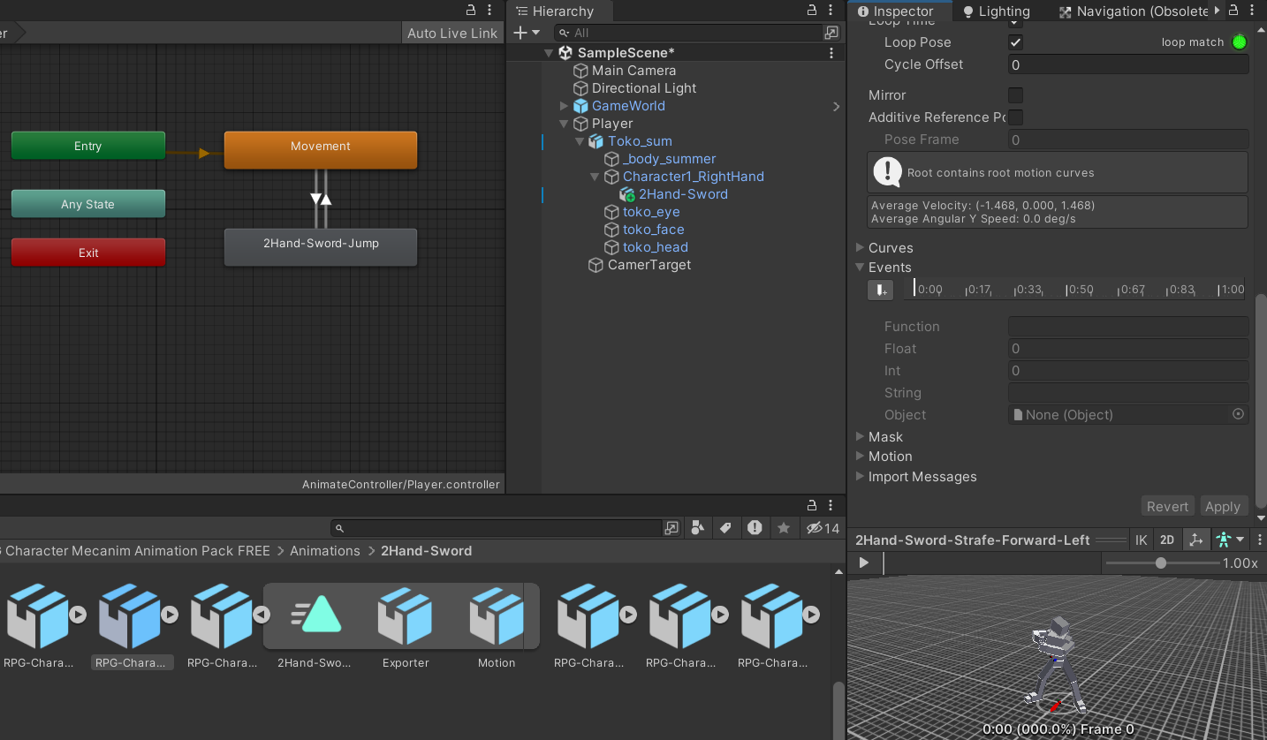1267x740 pixels.
Task: Open the Project panel options menu
Action: 831,505
